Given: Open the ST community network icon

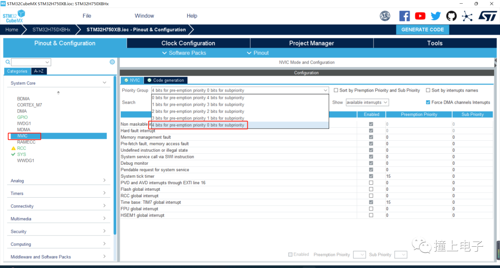Looking at the screenshot, I should (467, 16).
